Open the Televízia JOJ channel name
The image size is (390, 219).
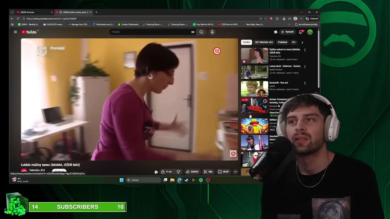(x=37, y=170)
